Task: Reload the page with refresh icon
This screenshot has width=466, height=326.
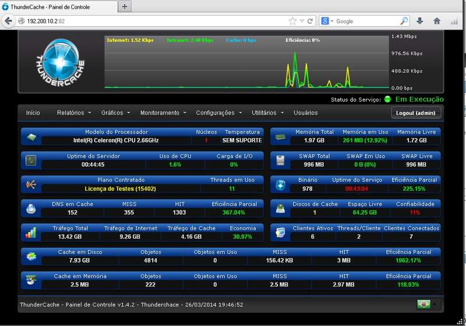Action: (x=310, y=21)
